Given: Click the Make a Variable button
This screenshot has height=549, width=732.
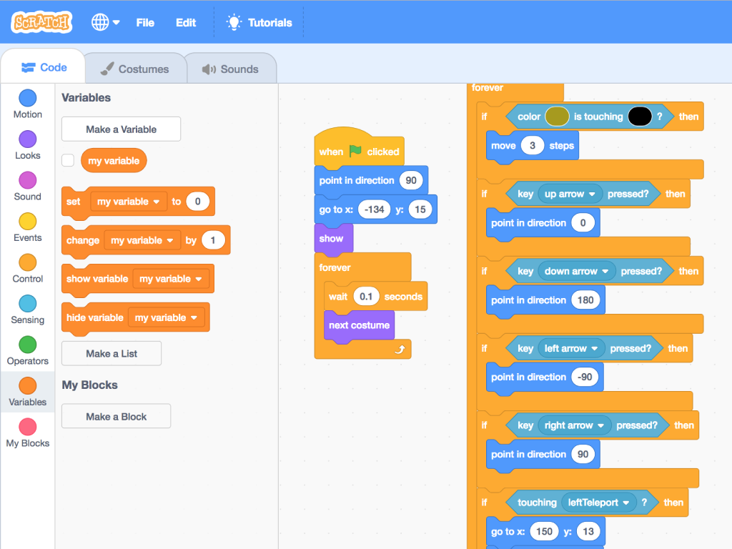Looking at the screenshot, I should (121, 129).
